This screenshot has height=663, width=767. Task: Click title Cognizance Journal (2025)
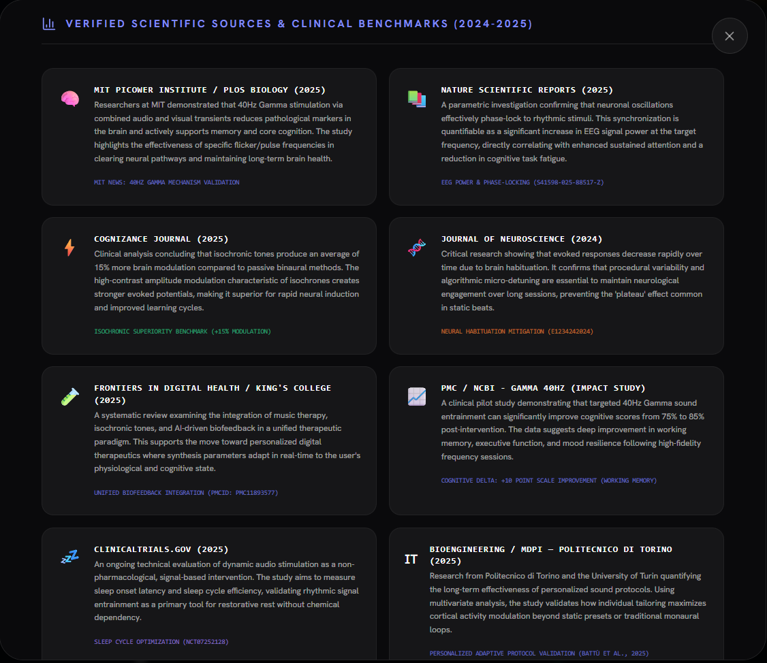(x=161, y=239)
